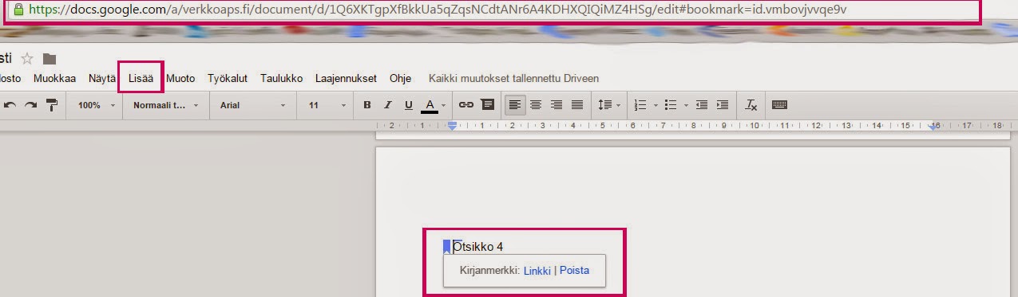Click the 'Otsikko 4' heading text
Screen dimensions: 1018x297
[478, 247]
